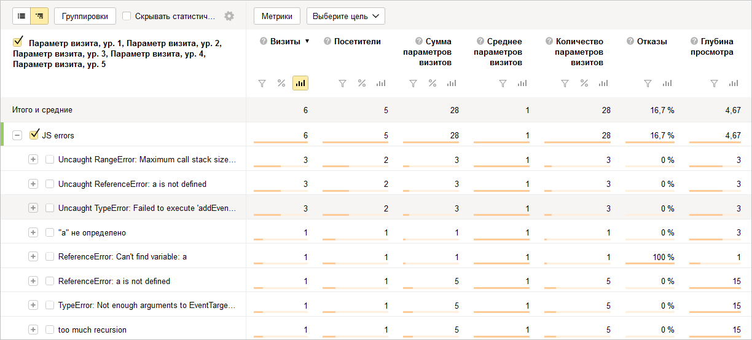Click help icon next to Отказы header
The height and width of the screenshot is (340, 752).
click(x=630, y=42)
